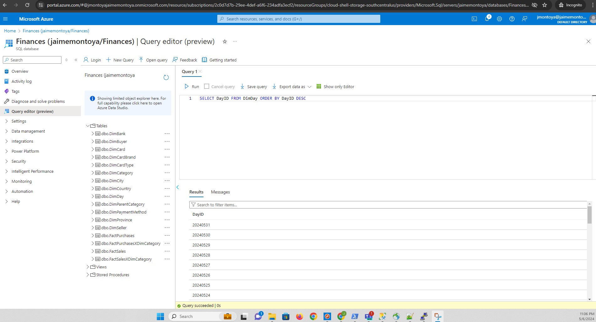
Task: Open the ellipsis menu for dbo.DimCity
Action: coord(167,181)
